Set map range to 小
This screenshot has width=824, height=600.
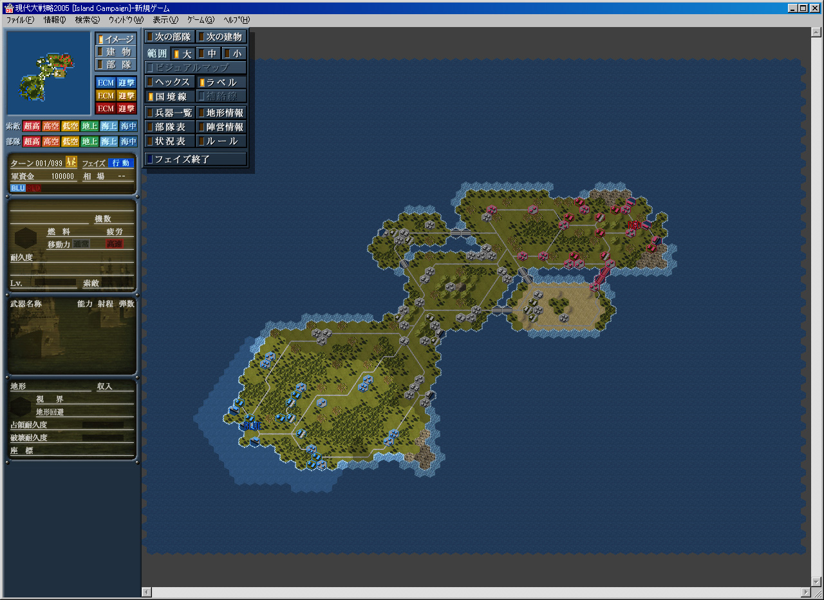point(234,54)
